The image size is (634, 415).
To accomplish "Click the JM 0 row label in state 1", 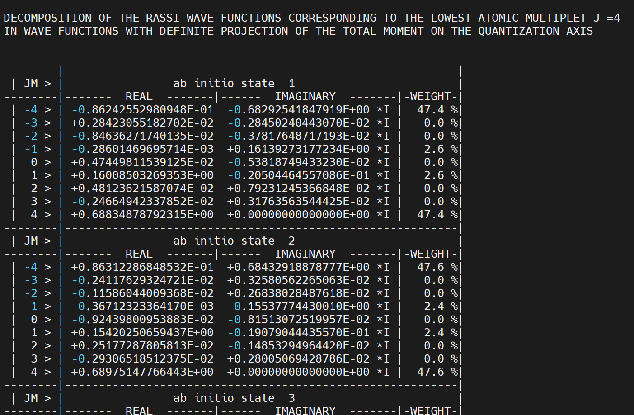I will (x=34, y=162).
